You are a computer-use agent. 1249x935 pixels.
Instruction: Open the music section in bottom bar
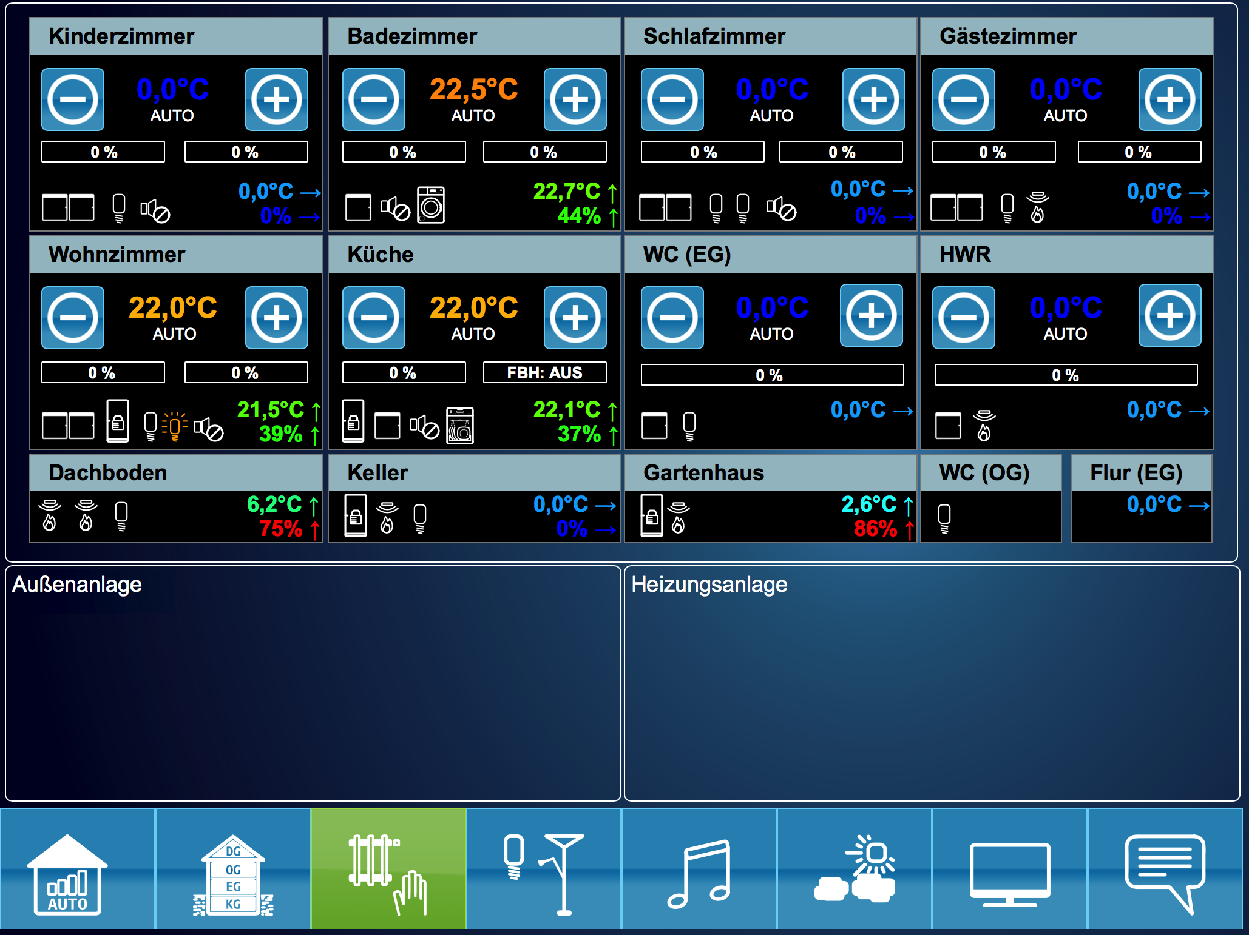[699, 868]
